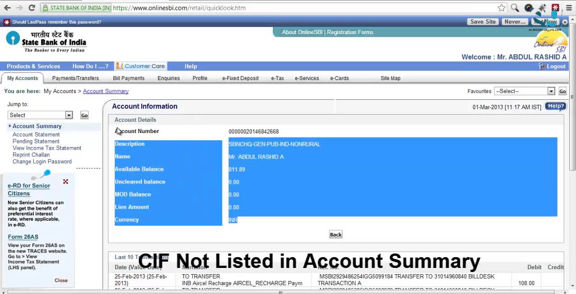The width and height of the screenshot is (576, 294).
Task: Click Go button next to Favourites
Action: [562, 91]
